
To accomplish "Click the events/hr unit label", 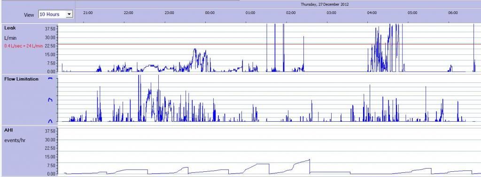I will point(15,140).
